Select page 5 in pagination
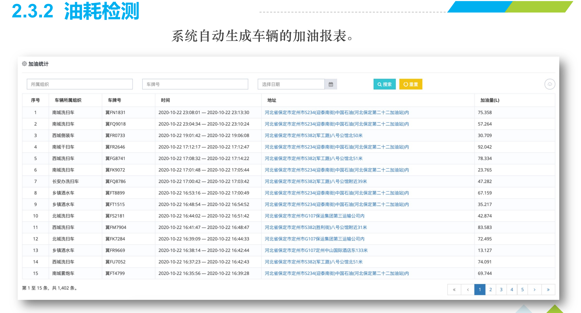Screen dimensions: 581x313 (x=522, y=290)
